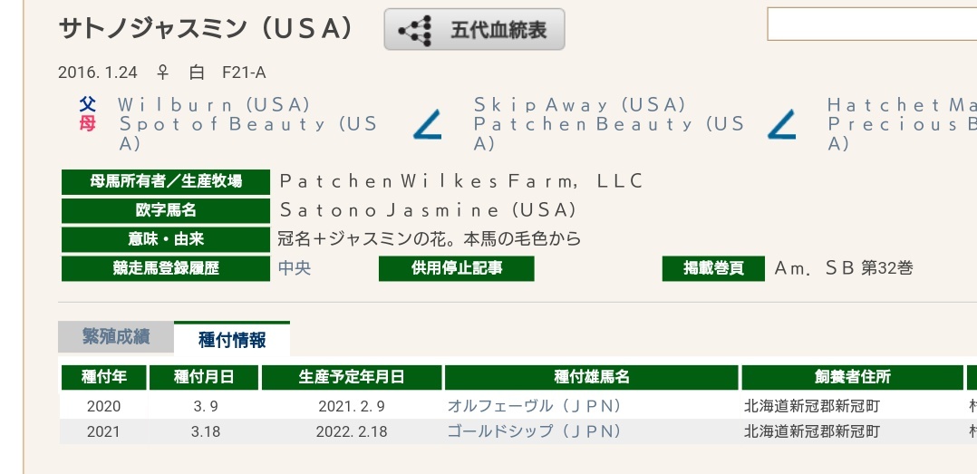The height and width of the screenshot is (474, 977).
Task: Click the pedigree tree icon in the 五代血統表 button
Action: click(x=416, y=30)
